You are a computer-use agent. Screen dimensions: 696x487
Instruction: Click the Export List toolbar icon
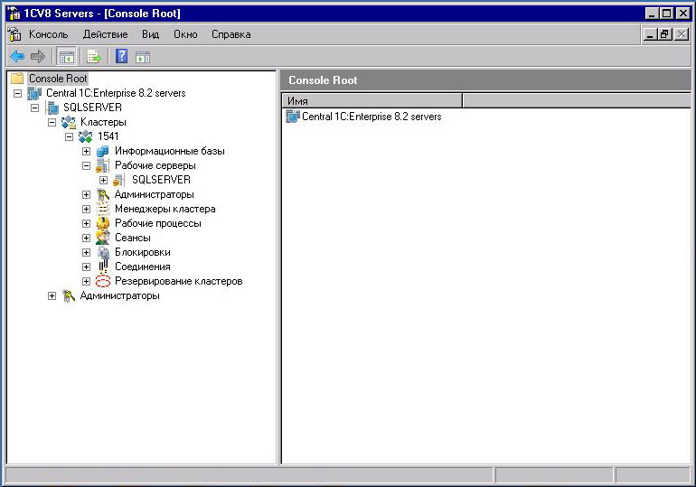[x=94, y=56]
